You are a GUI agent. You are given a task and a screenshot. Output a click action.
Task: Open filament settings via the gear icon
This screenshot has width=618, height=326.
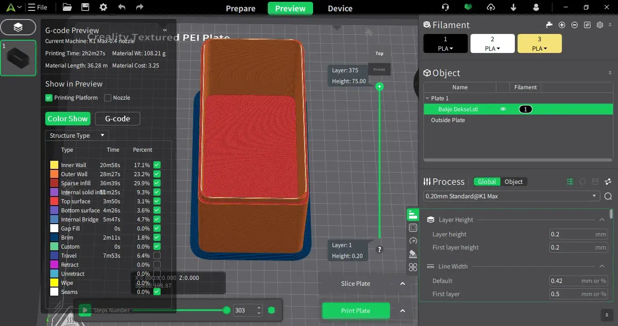coord(599,25)
